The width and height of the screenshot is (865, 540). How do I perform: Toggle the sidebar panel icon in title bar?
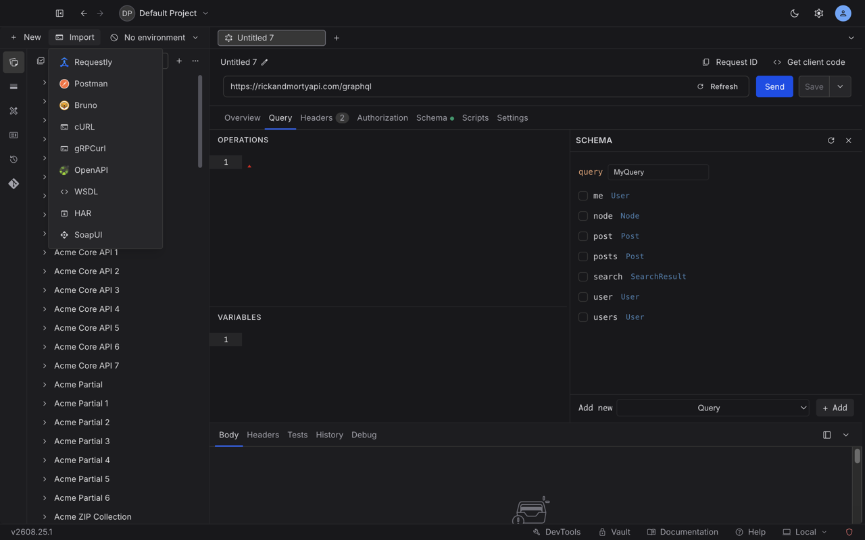coord(59,13)
